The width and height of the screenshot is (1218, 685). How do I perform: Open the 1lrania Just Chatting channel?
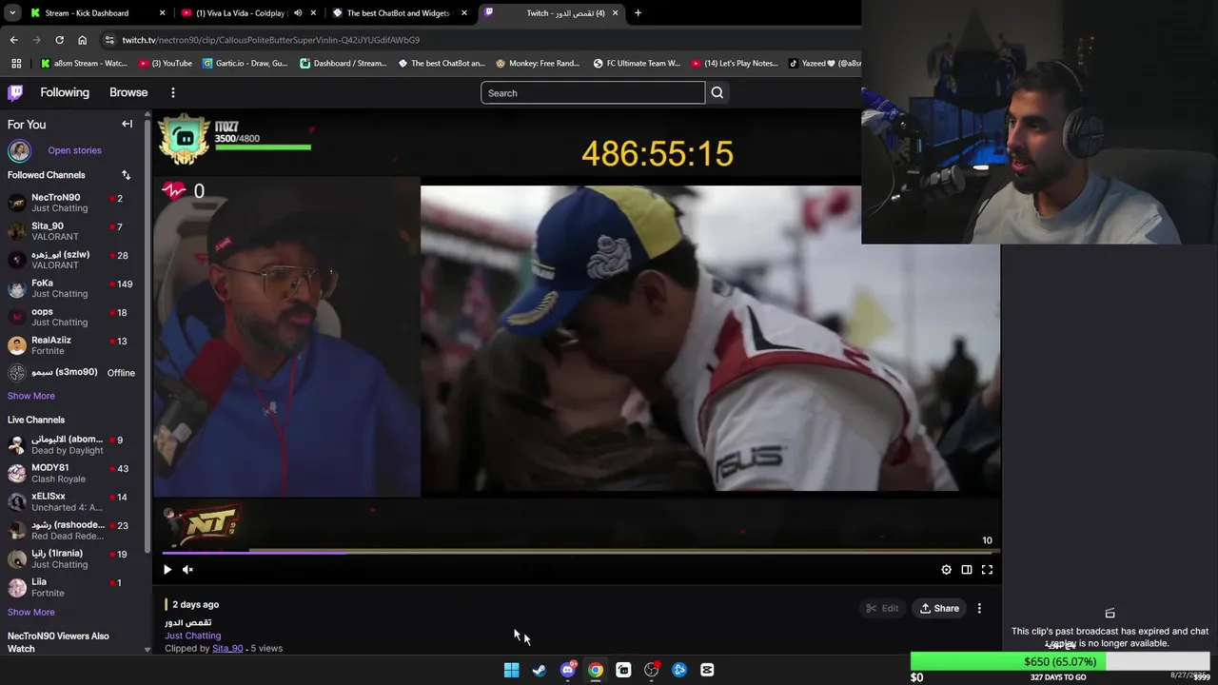71,558
